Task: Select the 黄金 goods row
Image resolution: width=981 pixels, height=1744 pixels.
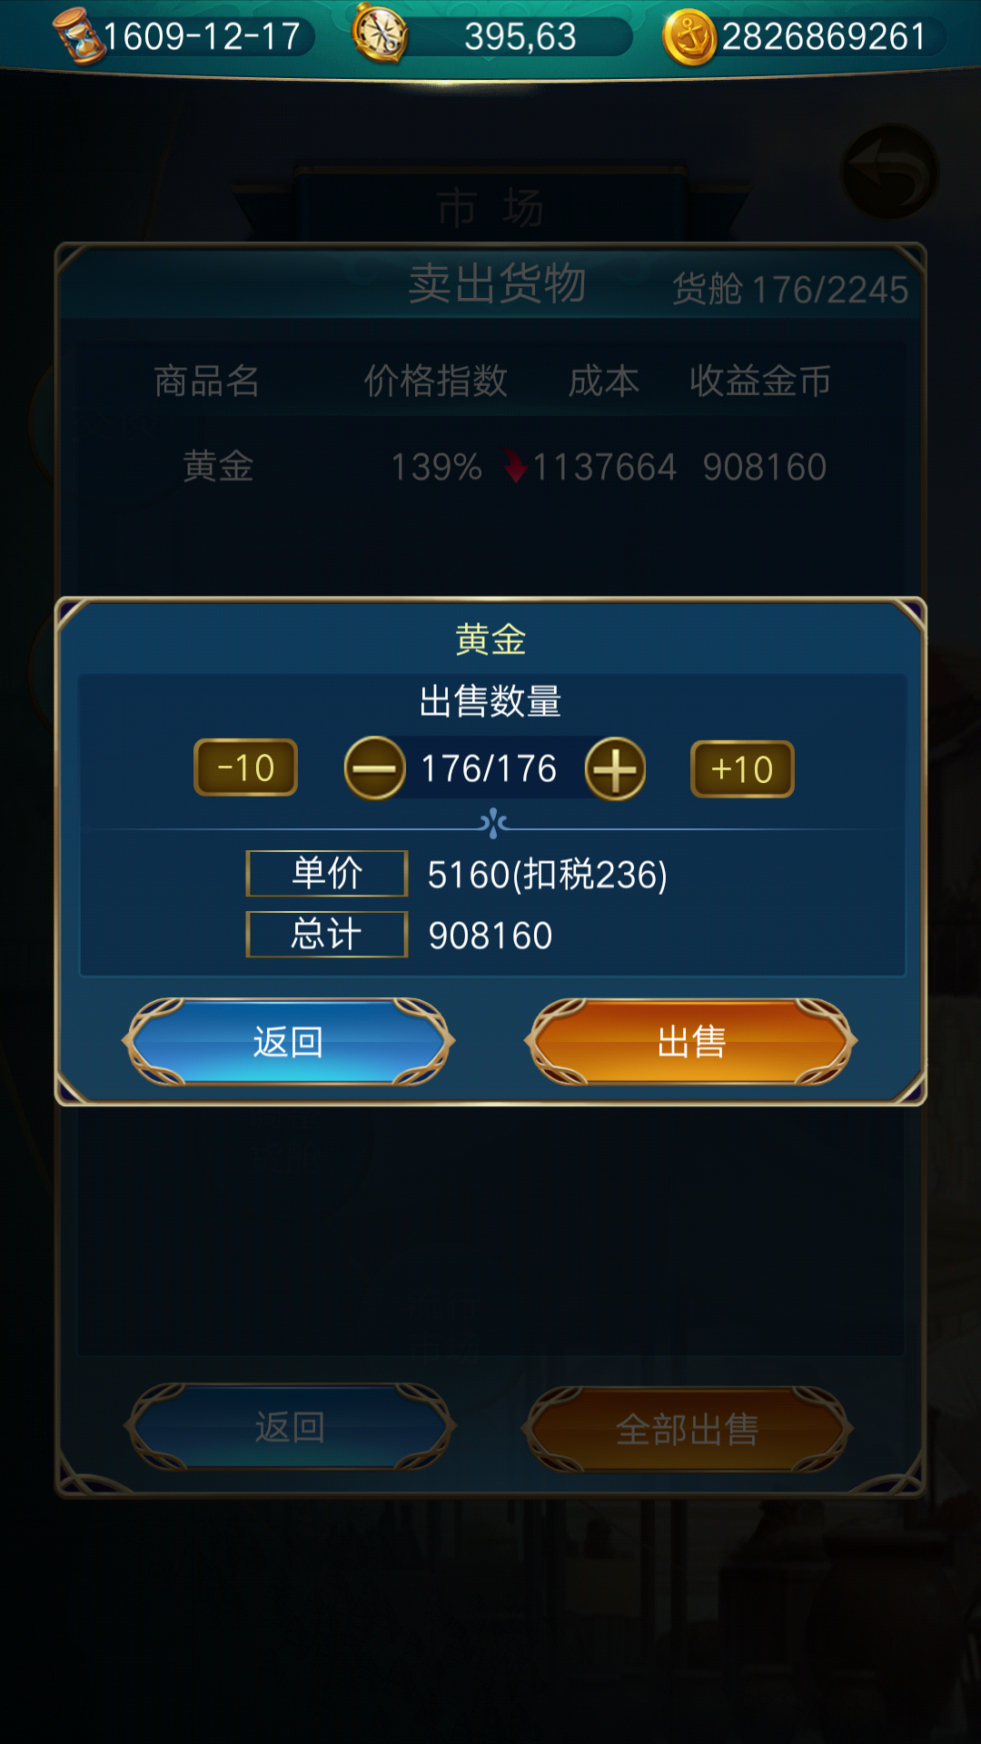Action: coord(490,467)
